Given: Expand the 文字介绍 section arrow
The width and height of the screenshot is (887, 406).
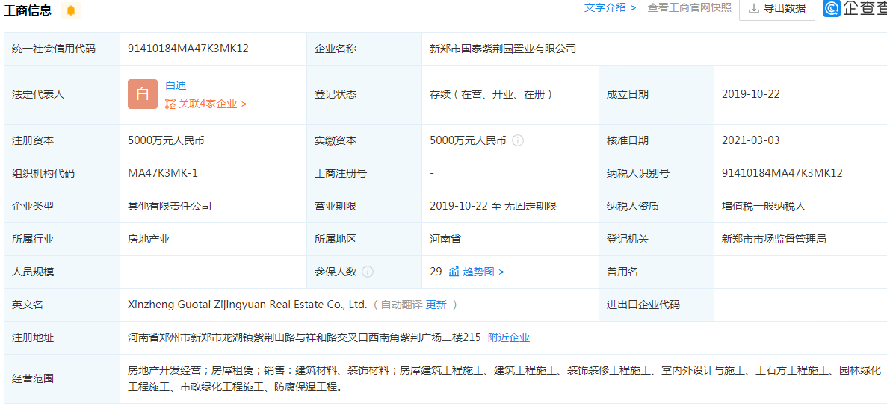Looking at the screenshot, I should [633, 8].
